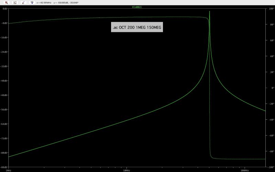The image size is (275, 172).
Task: Click the .ac OCT 200 1MEG 150MEG directive
Action: [x=137, y=27]
